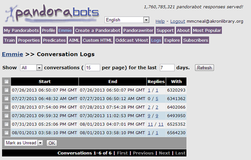
Task: Switch to the Logs tab
Action: (x=156, y=40)
